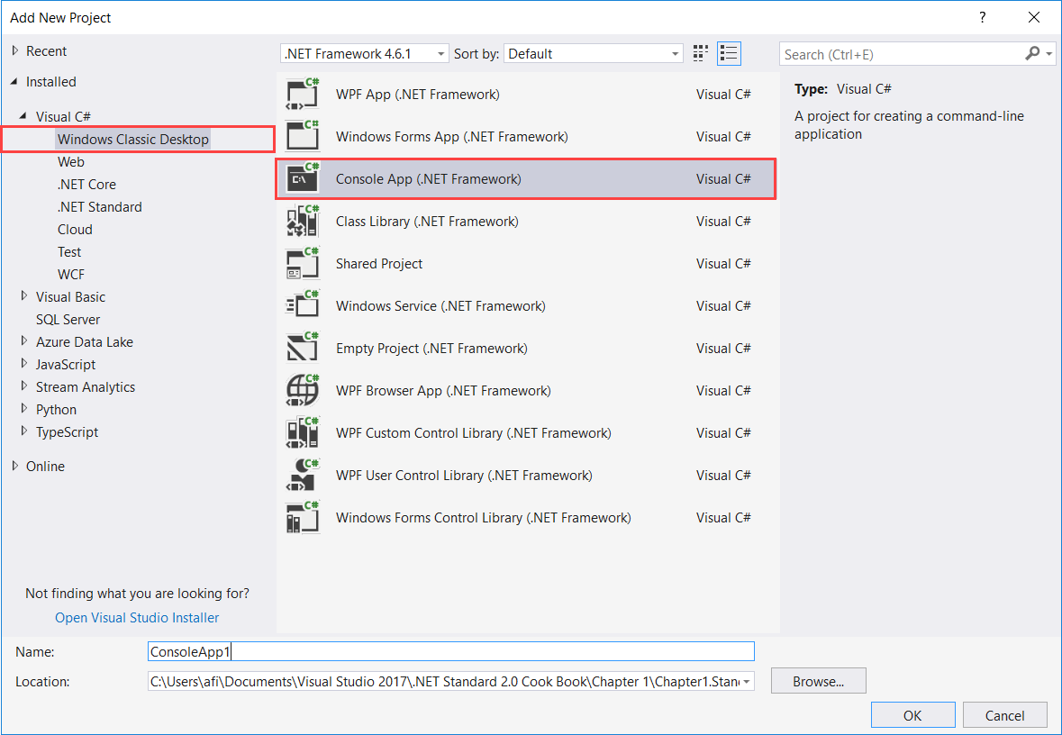The image size is (1062, 735).
Task: Select Empty Project (.NET Framework) name
Action: coord(431,349)
